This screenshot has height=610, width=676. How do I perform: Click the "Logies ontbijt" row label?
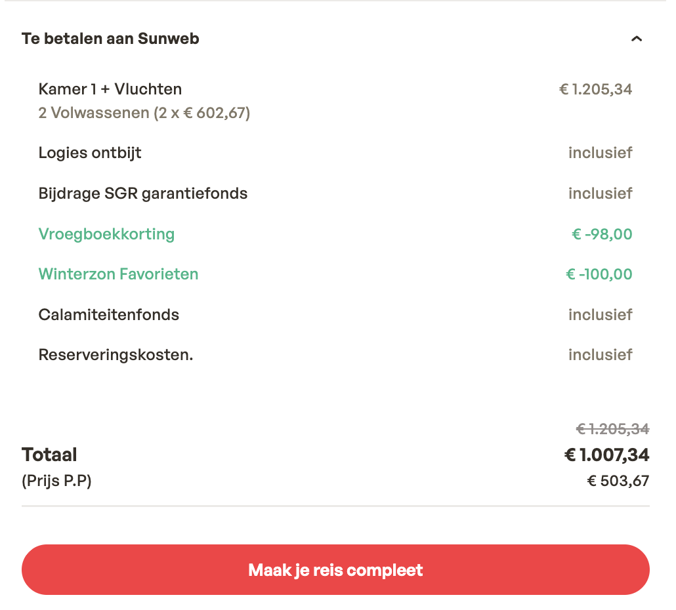coord(90,153)
